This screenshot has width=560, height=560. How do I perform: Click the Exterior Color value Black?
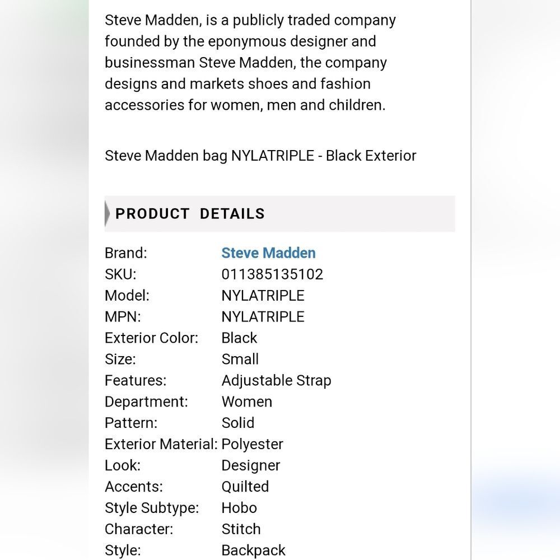(239, 338)
